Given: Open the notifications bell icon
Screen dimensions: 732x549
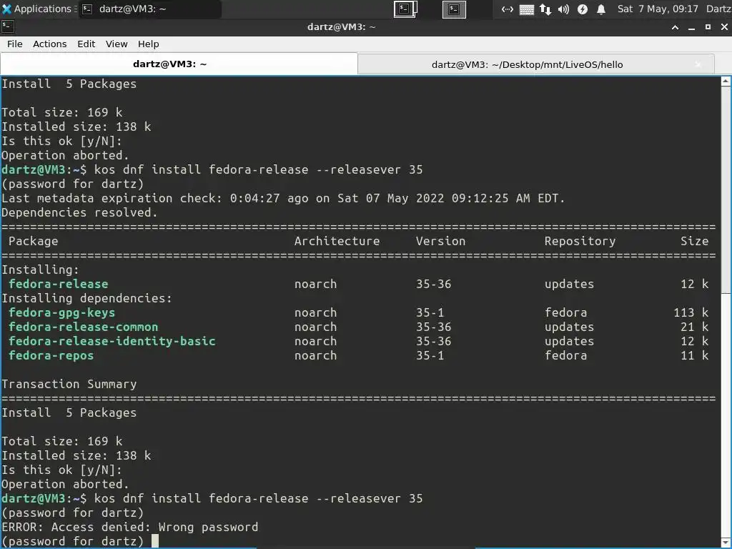Looking at the screenshot, I should point(601,9).
